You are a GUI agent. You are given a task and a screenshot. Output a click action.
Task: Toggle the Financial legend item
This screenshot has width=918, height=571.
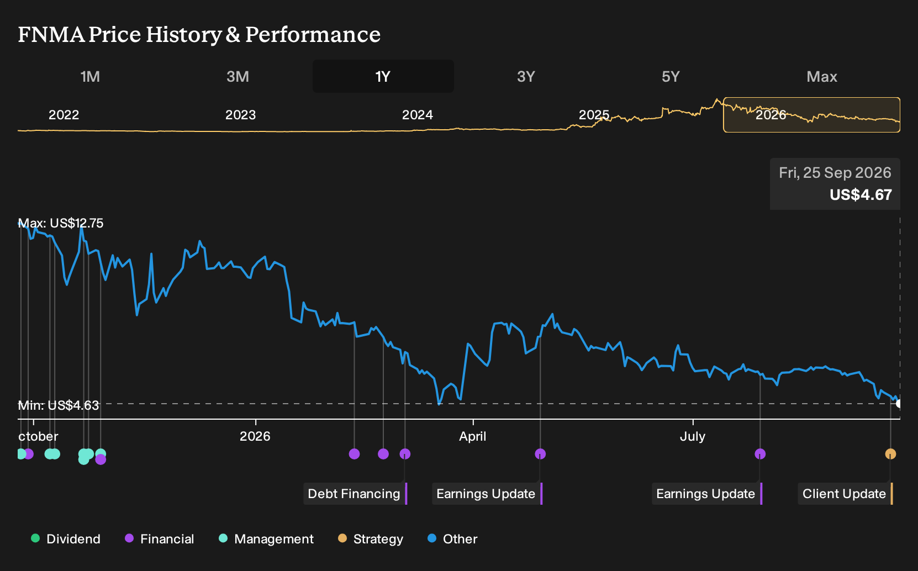pos(159,539)
